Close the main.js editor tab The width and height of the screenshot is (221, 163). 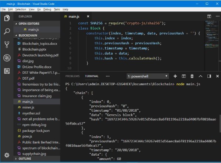point(88,17)
